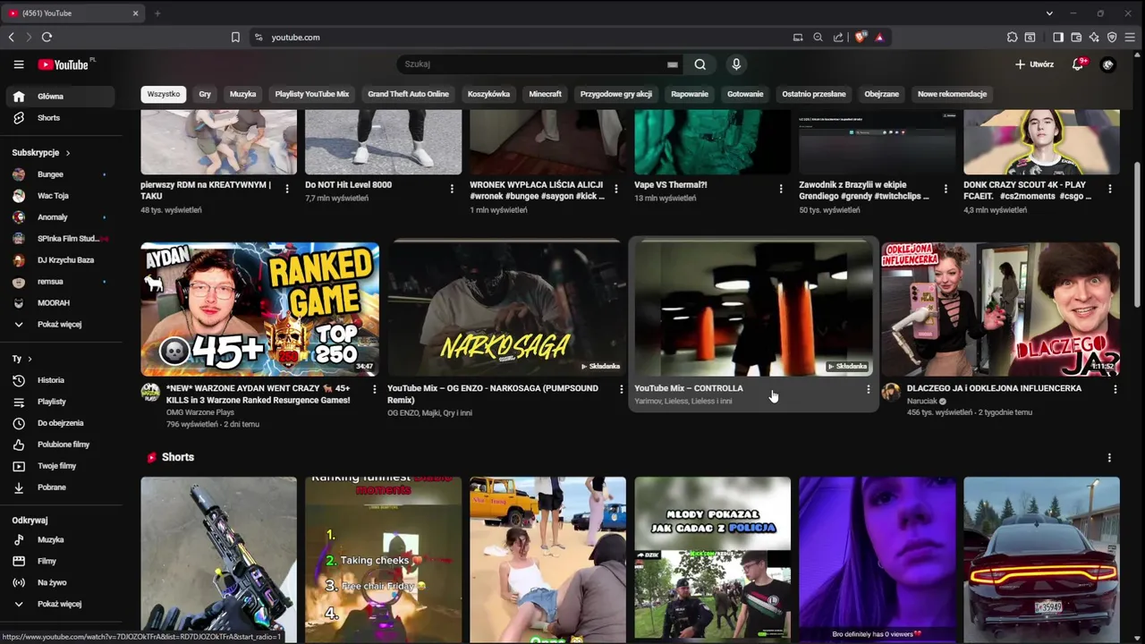This screenshot has width=1145, height=644.
Task: Open Filmy under Odkrywaj
Action: (61, 562)
